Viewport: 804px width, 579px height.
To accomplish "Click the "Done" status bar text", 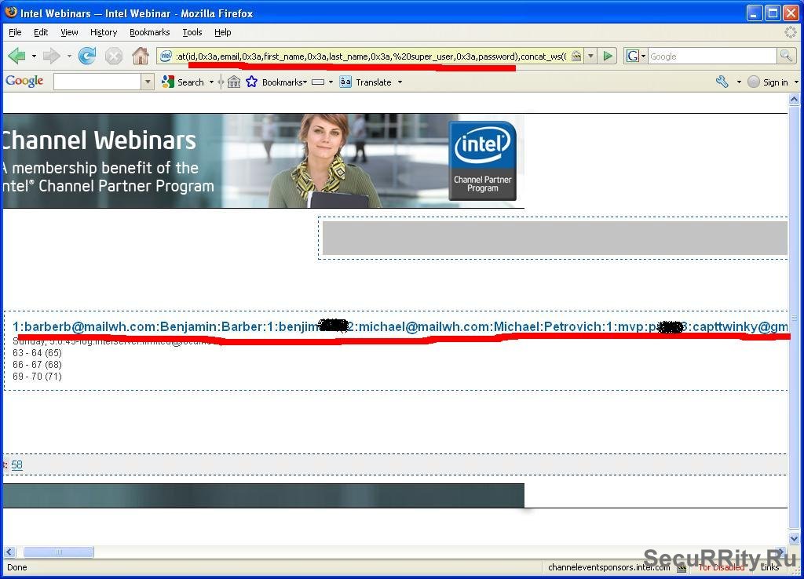I will [17, 567].
